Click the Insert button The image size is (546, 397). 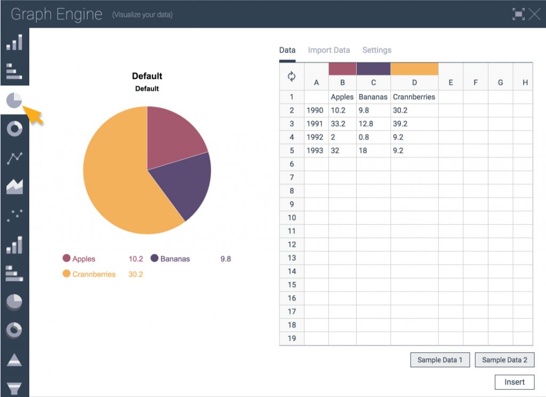click(515, 382)
